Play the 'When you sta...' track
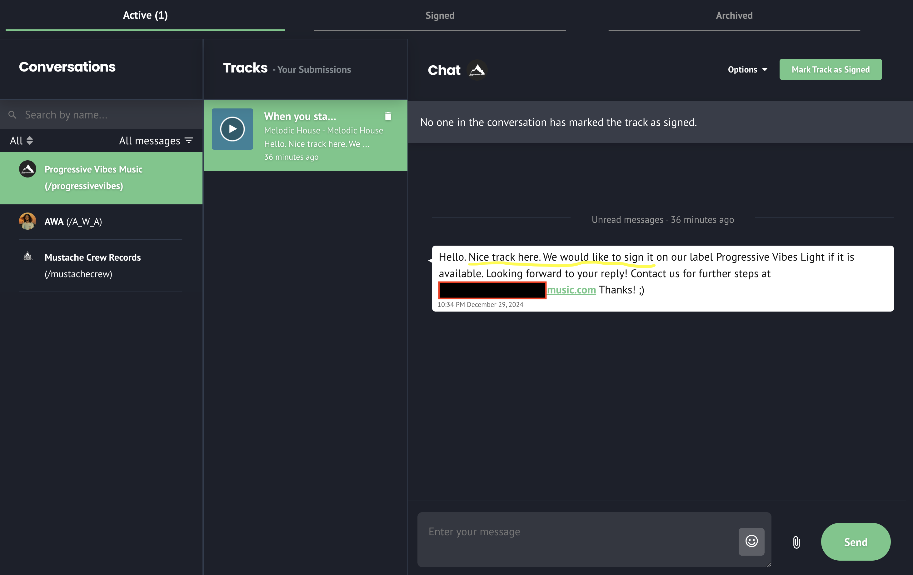The width and height of the screenshot is (913, 575). click(x=232, y=129)
